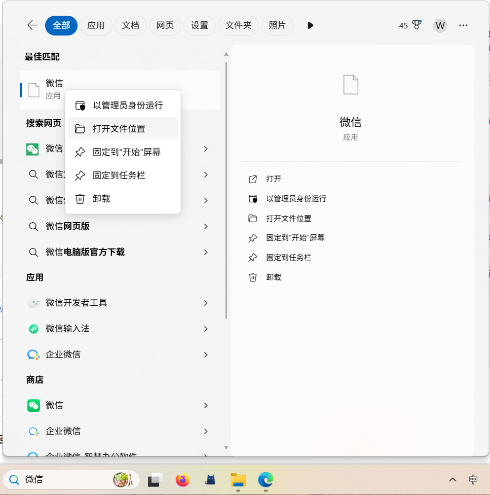Open Task View on the taskbar
The height and width of the screenshot is (495, 490).
pyautogui.click(x=155, y=480)
